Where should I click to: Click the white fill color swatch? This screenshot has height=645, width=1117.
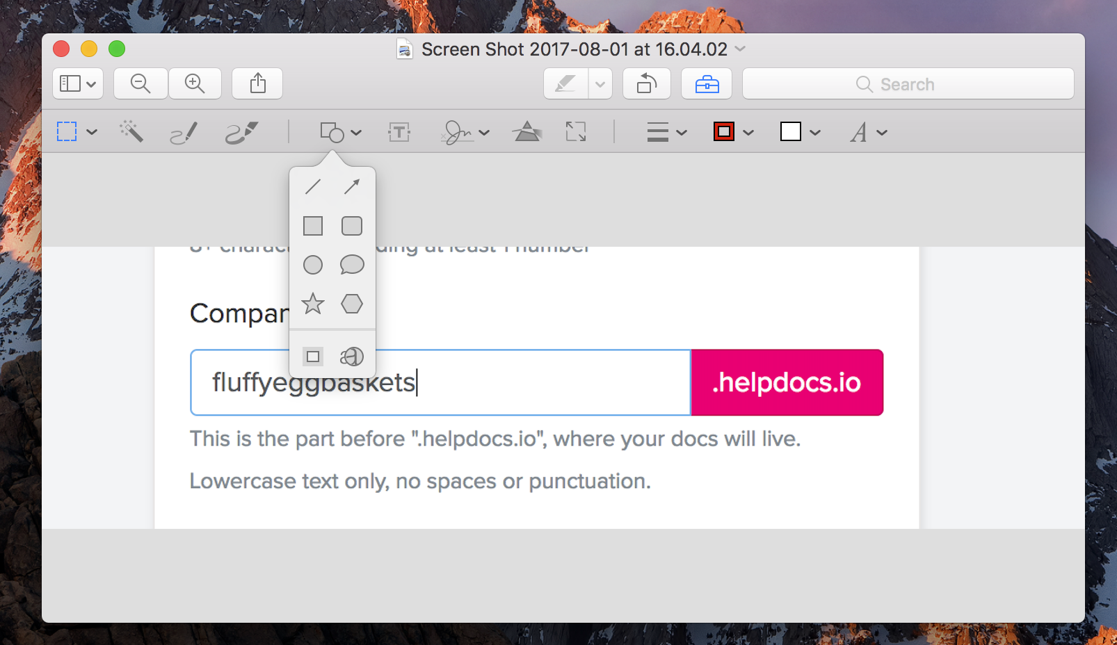coord(792,131)
